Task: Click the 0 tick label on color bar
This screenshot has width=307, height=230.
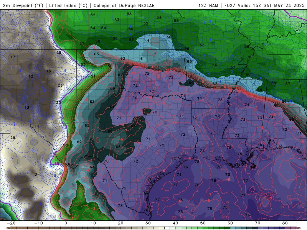Action: [66, 223]
